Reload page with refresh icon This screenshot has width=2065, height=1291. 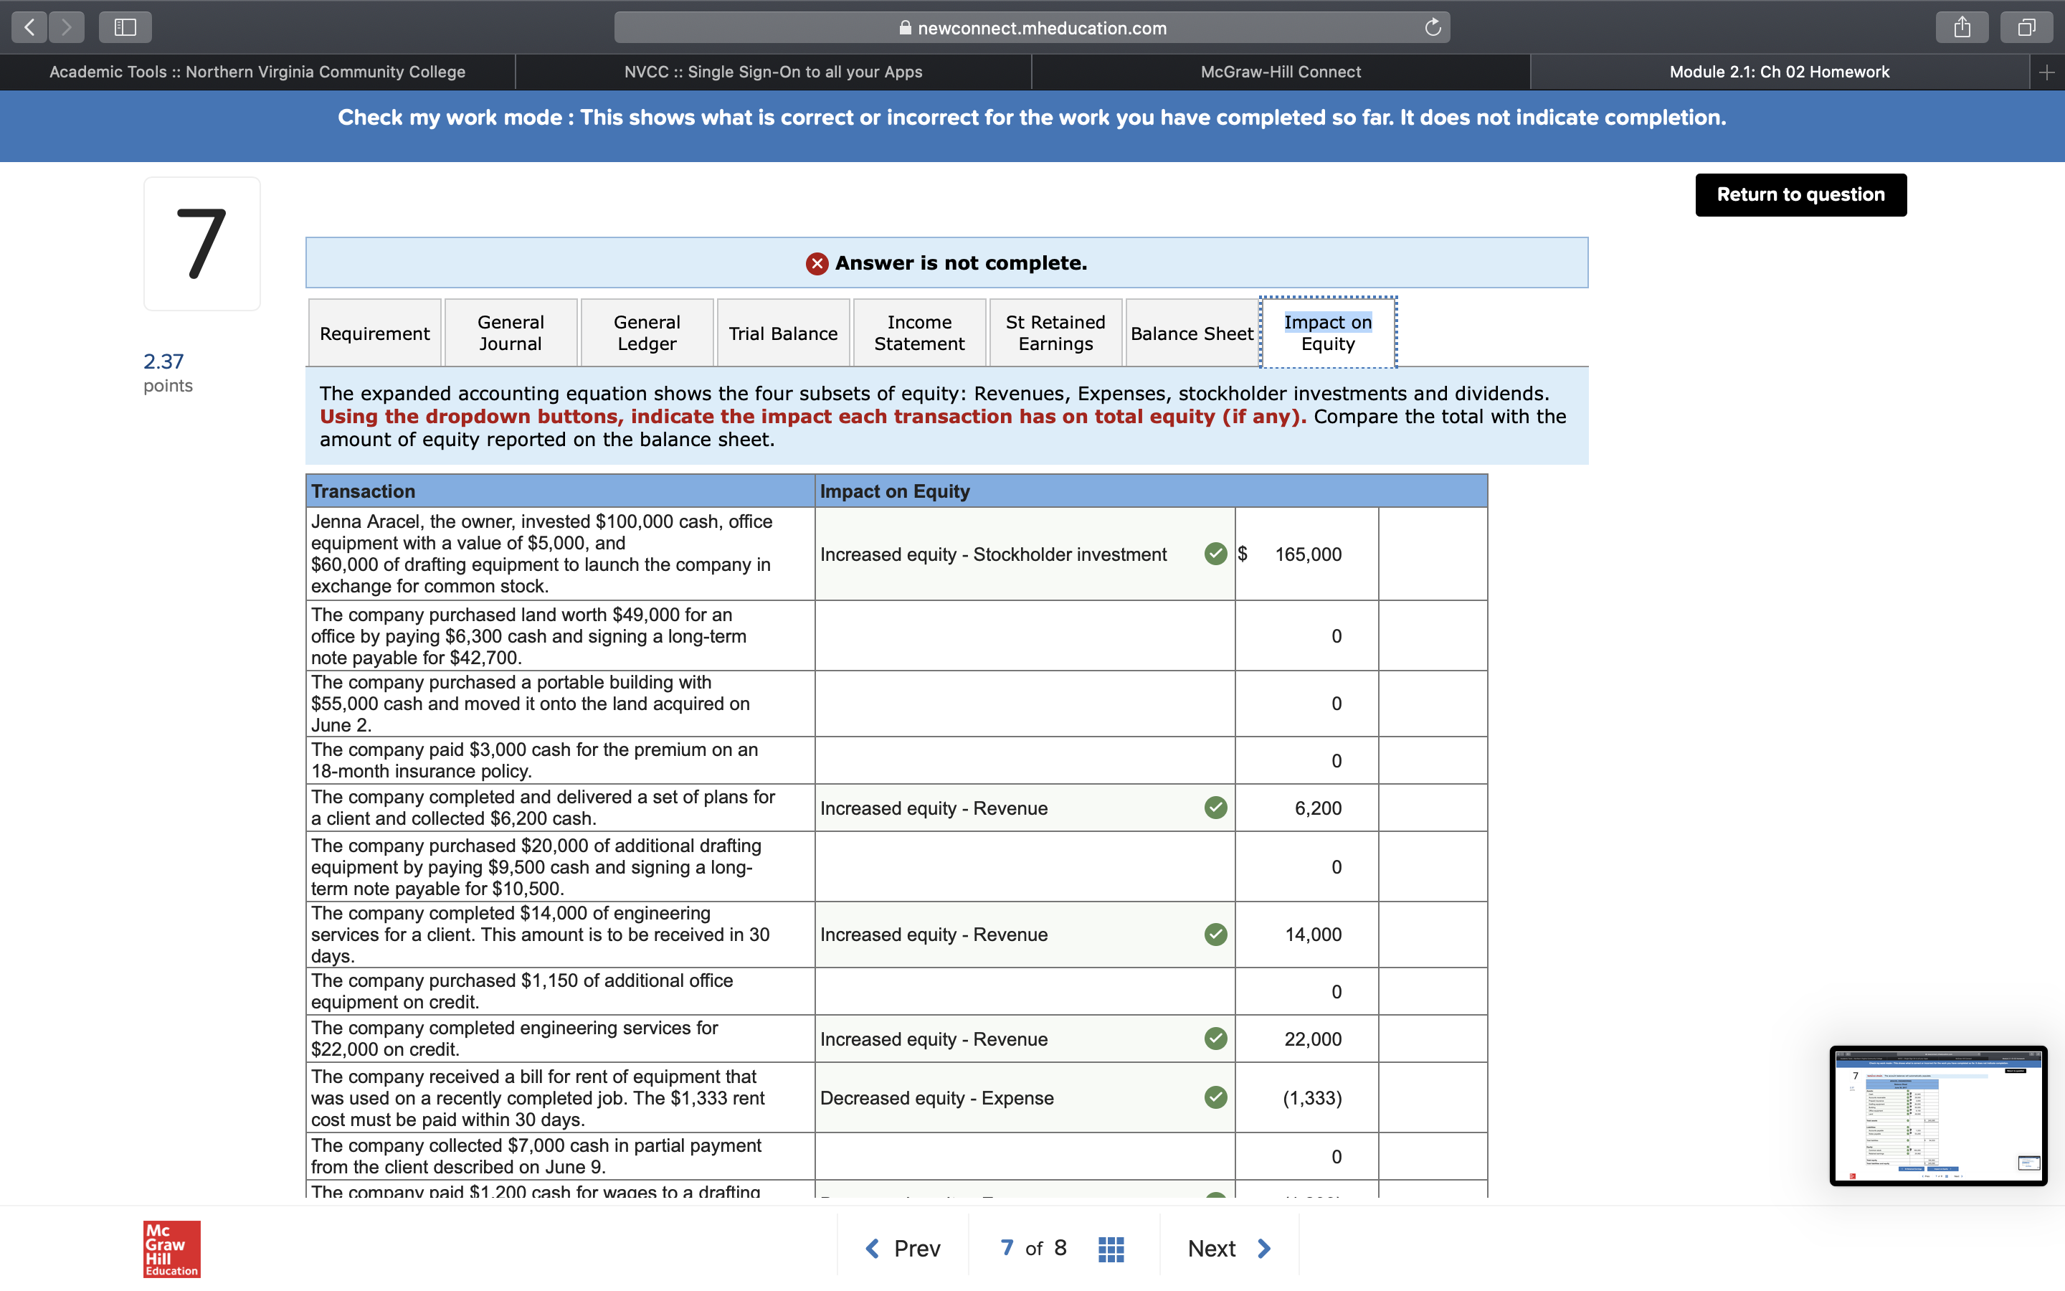point(1433,27)
